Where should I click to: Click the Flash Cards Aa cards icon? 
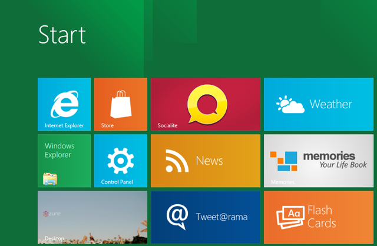(290, 217)
